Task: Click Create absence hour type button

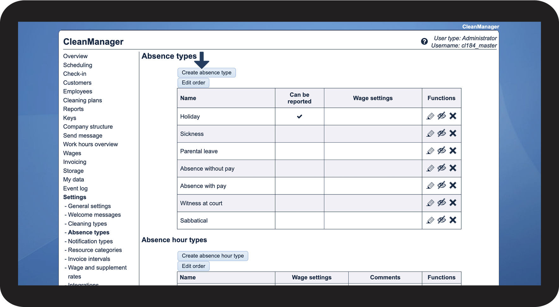Action: (x=213, y=256)
